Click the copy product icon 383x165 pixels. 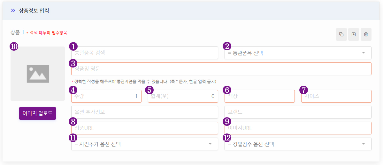[x=341, y=34]
